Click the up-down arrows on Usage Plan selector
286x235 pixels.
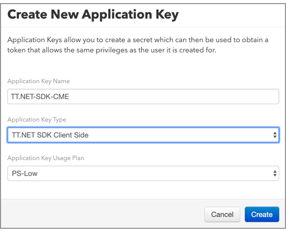tap(275, 173)
